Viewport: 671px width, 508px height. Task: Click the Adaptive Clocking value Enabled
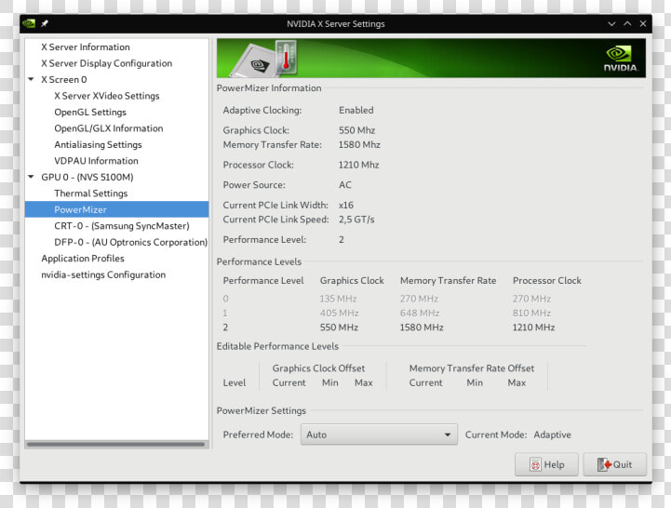point(356,110)
